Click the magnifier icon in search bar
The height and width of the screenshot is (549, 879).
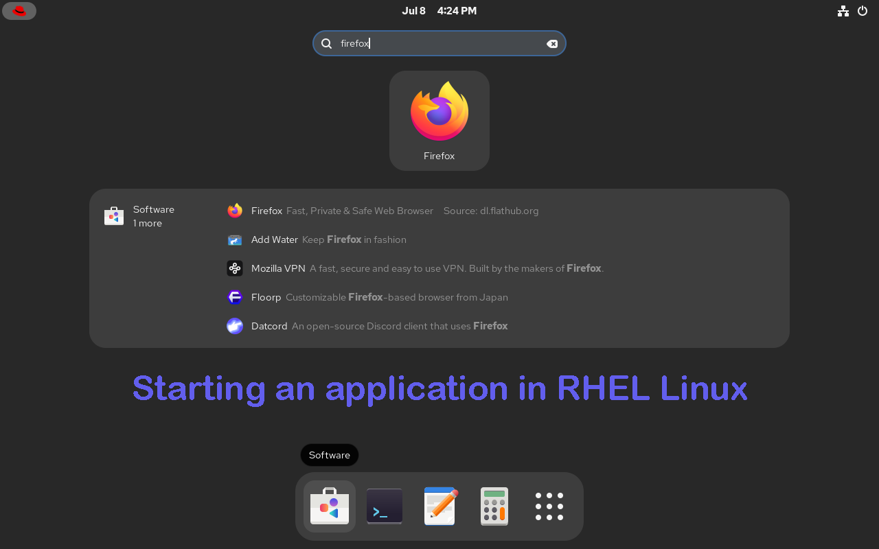(x=327, y=43)
